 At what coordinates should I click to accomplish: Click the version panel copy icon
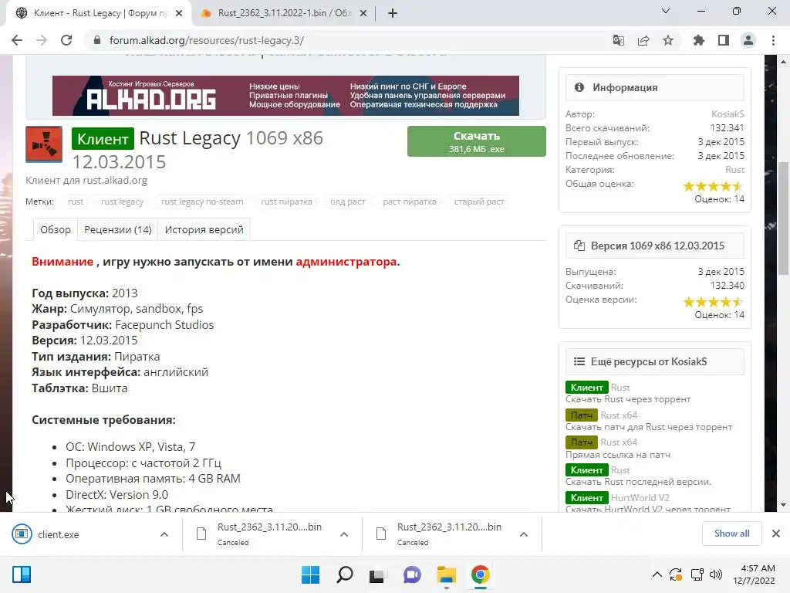tap(579, 246)
